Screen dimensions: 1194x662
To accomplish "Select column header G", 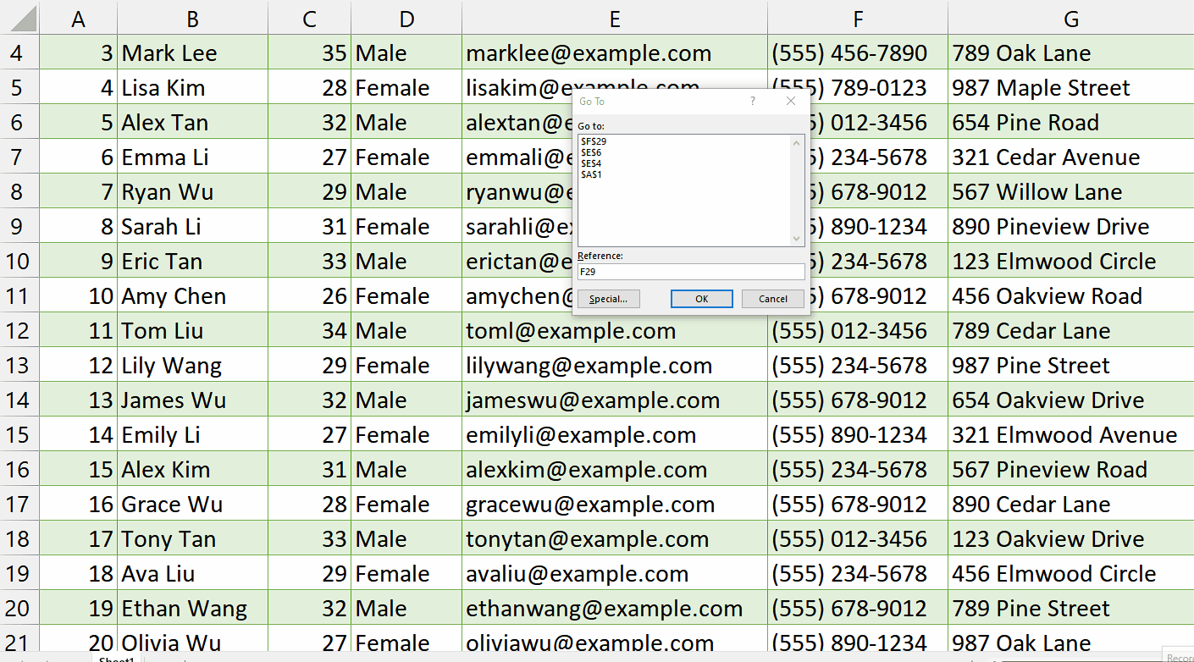I will point(1070,19).
